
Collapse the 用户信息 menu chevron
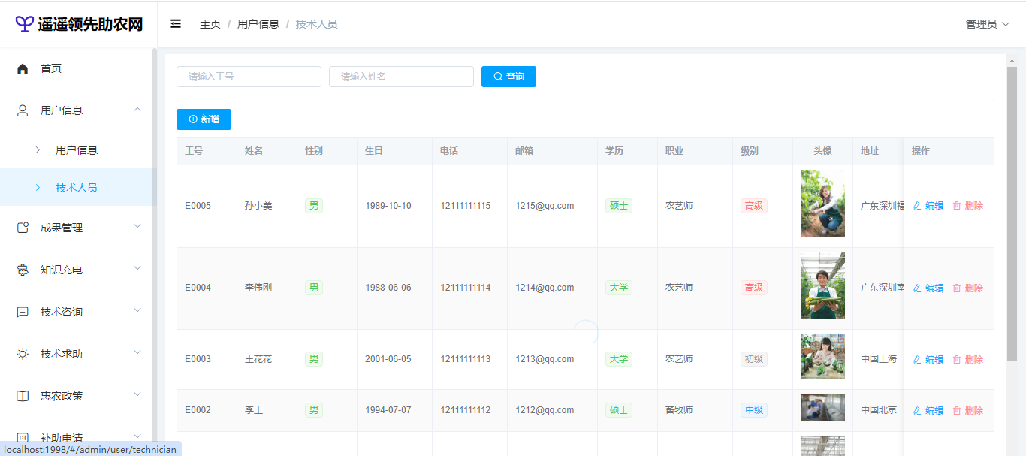click(137, 110)
